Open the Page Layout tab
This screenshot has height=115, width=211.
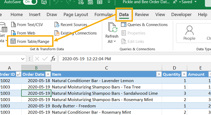pyautogui.click(x=76, y=14)
